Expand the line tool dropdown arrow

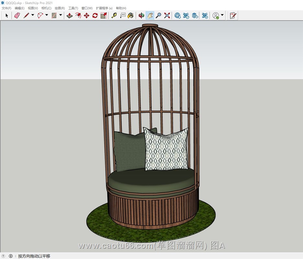click(x=33, y=15)
